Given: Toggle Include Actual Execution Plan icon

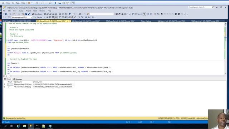Looking at the screenshot, I should [60, 17].
